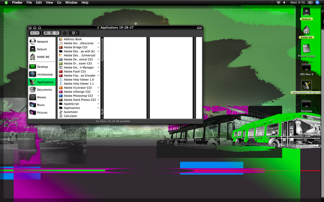The height and width of the screenshot is (202, 324).
Task: Select Applications 19-28-27 desktop icon
Action: (x=306, y=87)
